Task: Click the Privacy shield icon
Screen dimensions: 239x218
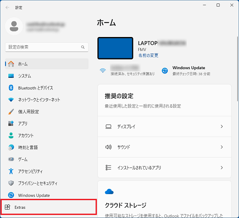Action: pos(11,183)
